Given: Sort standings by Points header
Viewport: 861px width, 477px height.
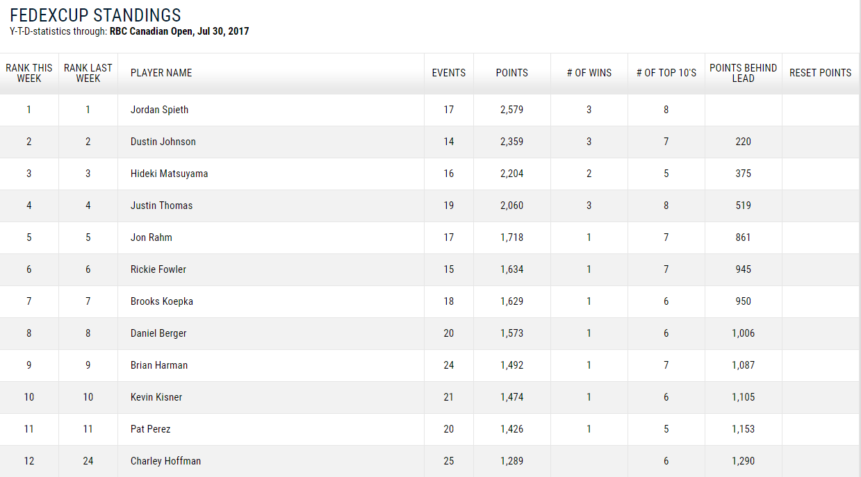Looking at the screenshot, I should pyautogui.click(x=512, y=73).
